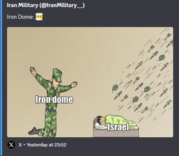The image size is (179, 156).
Task: Click the kneeling camouflage soldier figure
Action: tap(53, 102)
